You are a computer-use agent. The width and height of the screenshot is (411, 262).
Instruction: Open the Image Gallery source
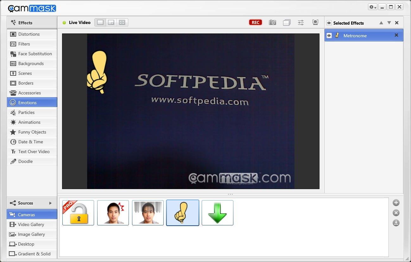32,234
